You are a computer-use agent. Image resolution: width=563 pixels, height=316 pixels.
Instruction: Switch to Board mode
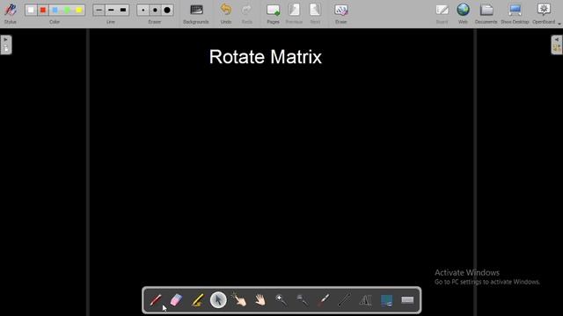[x=442, y=13]
